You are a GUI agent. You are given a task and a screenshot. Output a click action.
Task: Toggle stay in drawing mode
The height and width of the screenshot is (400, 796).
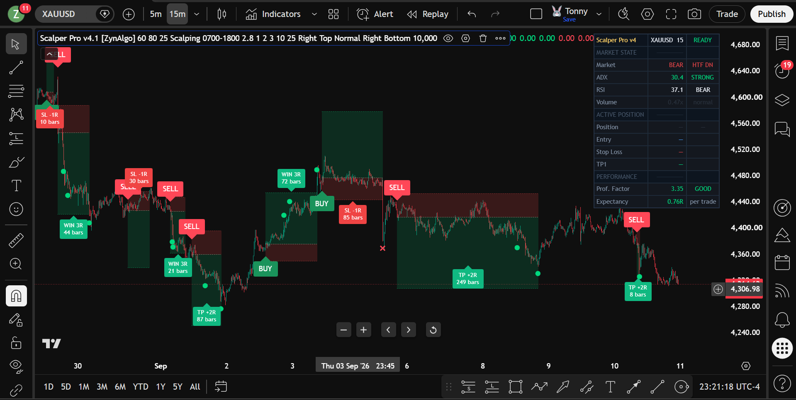pos(16,319)
